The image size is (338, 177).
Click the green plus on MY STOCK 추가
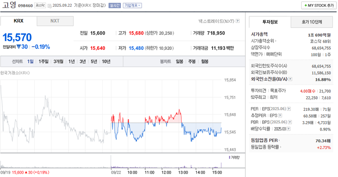click(x=305, y=5)
